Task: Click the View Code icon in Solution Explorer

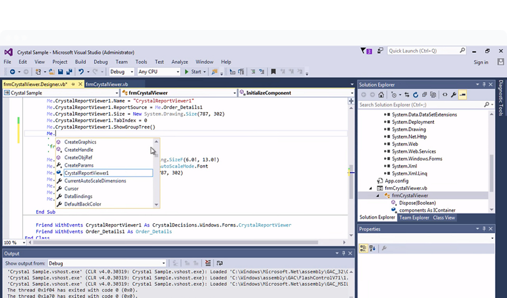Action: [x=445, y=95]
